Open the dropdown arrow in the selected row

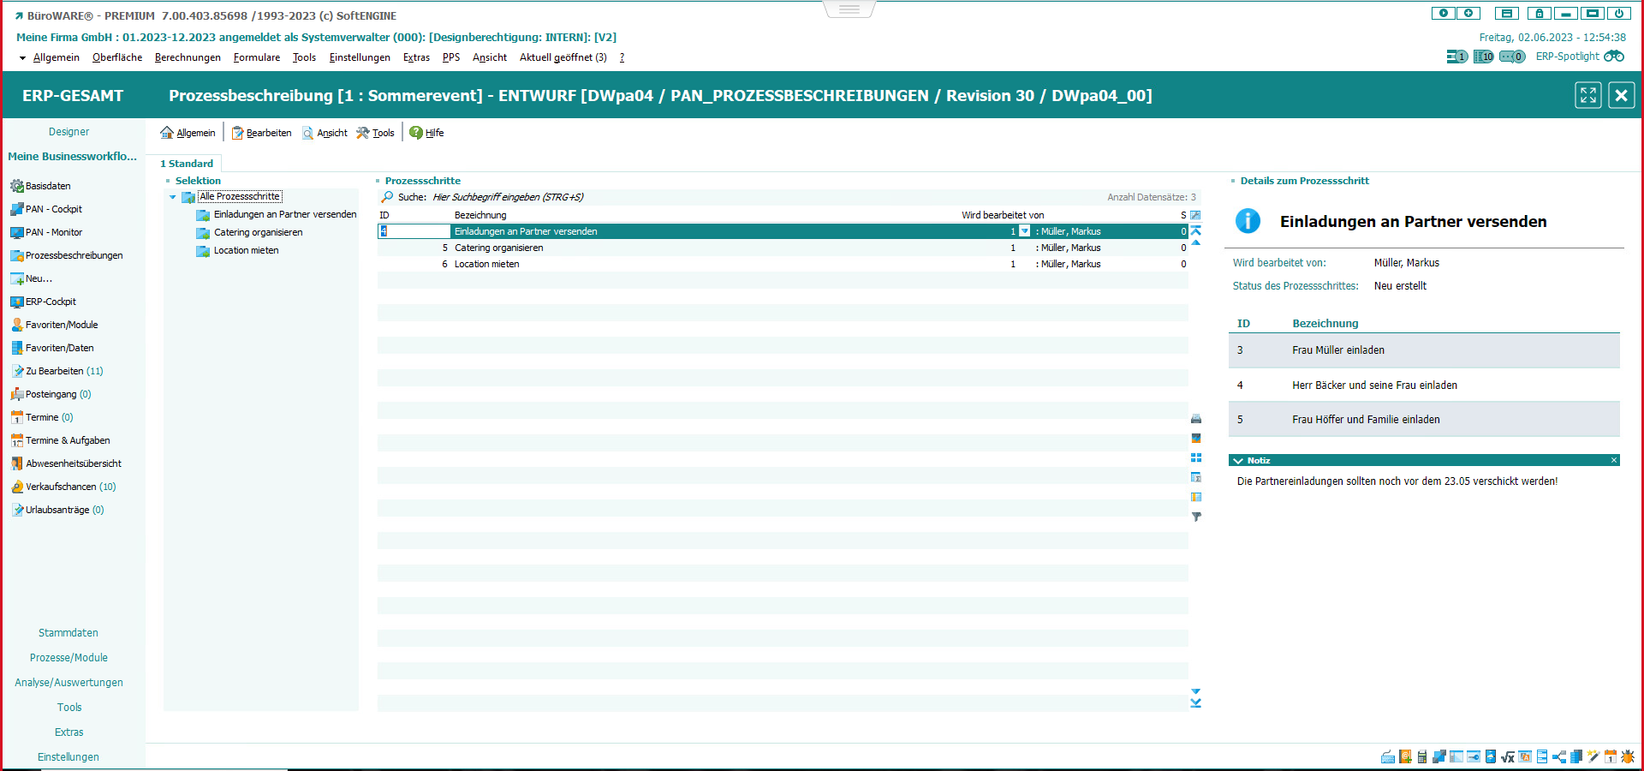point(1024,231)
